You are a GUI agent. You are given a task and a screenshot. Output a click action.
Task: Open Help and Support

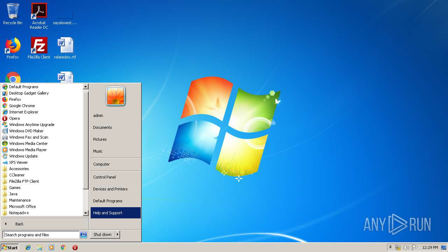coord(115,213)
